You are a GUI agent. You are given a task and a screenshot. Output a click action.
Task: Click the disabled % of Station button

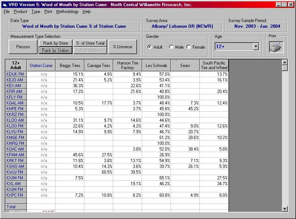click(90, 50)
